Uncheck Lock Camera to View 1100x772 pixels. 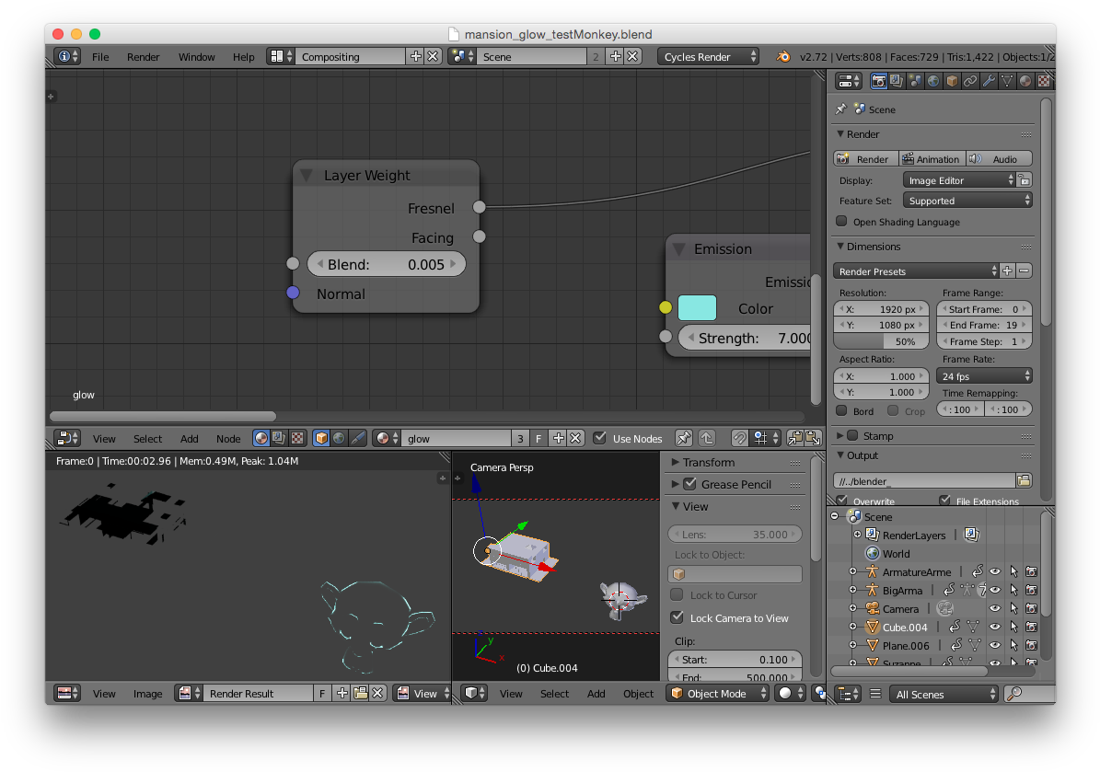tap(677, 618)
